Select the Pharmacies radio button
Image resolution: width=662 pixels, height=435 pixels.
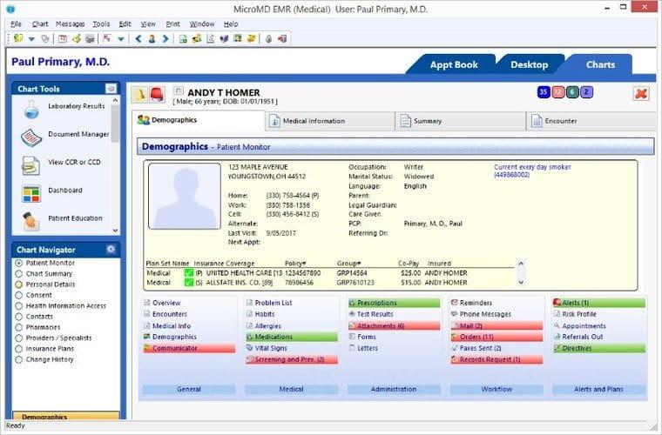tap(18, 327)
